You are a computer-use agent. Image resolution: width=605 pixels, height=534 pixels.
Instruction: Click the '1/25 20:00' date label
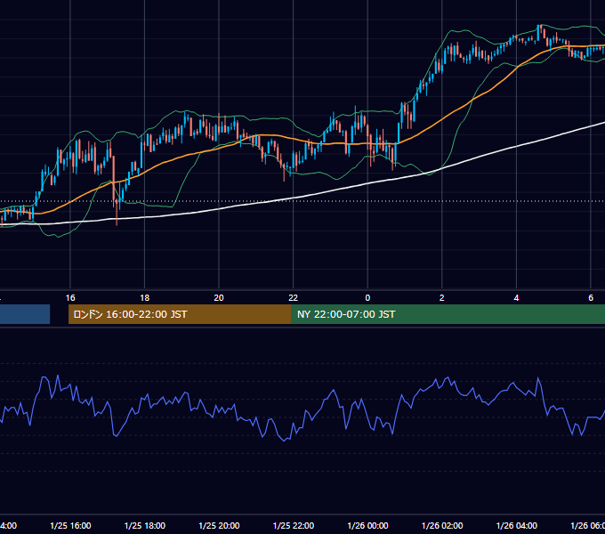(219, 525)
